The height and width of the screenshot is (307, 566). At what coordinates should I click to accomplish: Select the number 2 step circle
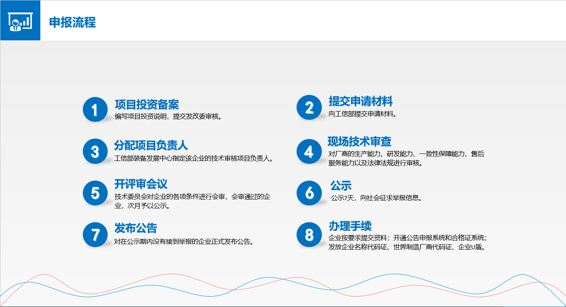[309, 108]
